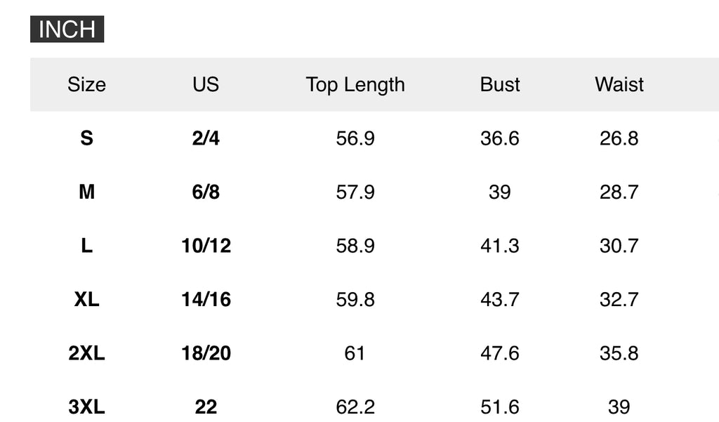Select the 30.7 waist measurement
Viewport: 719px width, 422px height.
click(619, 246)
